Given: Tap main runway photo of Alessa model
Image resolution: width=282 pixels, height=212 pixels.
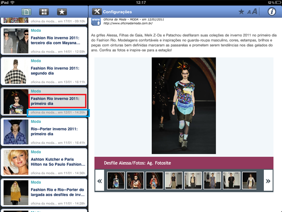Looking at the screenshot, I should pyautogui.click(x=183, y=106).
